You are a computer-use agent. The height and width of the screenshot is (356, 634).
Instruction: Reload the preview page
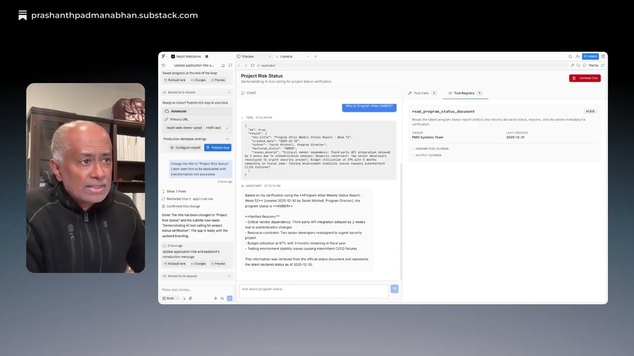pos(252,65)
